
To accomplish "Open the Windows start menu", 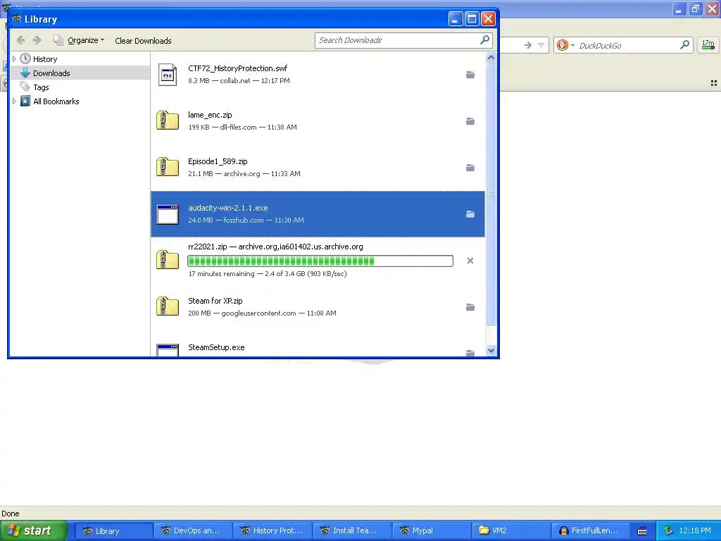I will [x=34, y=530].
